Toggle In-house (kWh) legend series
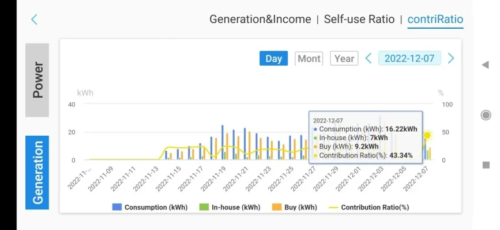 [230, 208]
